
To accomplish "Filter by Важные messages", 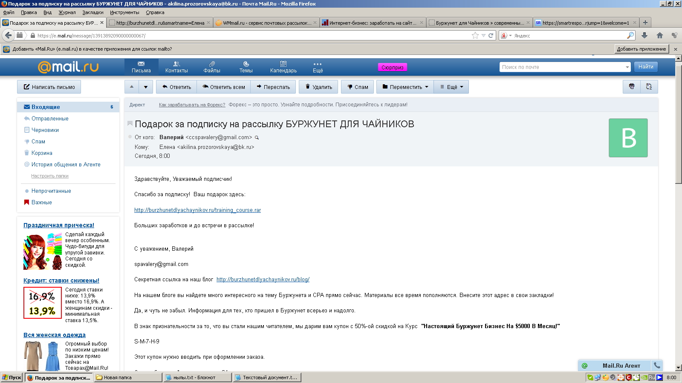I will [42, 202].
